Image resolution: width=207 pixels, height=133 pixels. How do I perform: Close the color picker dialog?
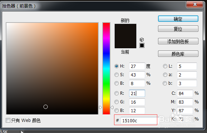(x=194, y=4)
